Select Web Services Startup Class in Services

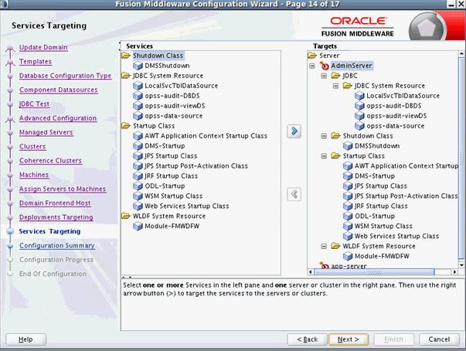(x=187, y=206)
